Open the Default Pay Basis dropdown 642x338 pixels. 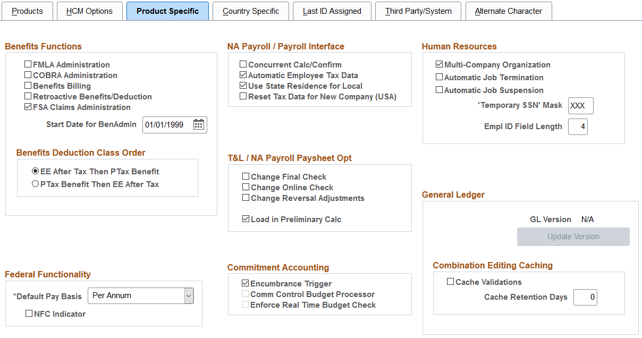click(x=189, y=295)
